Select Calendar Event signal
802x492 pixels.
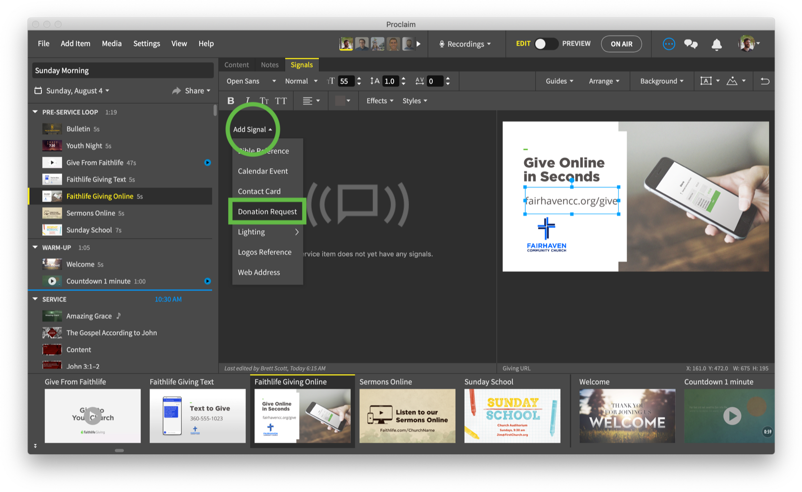(263, 171)
